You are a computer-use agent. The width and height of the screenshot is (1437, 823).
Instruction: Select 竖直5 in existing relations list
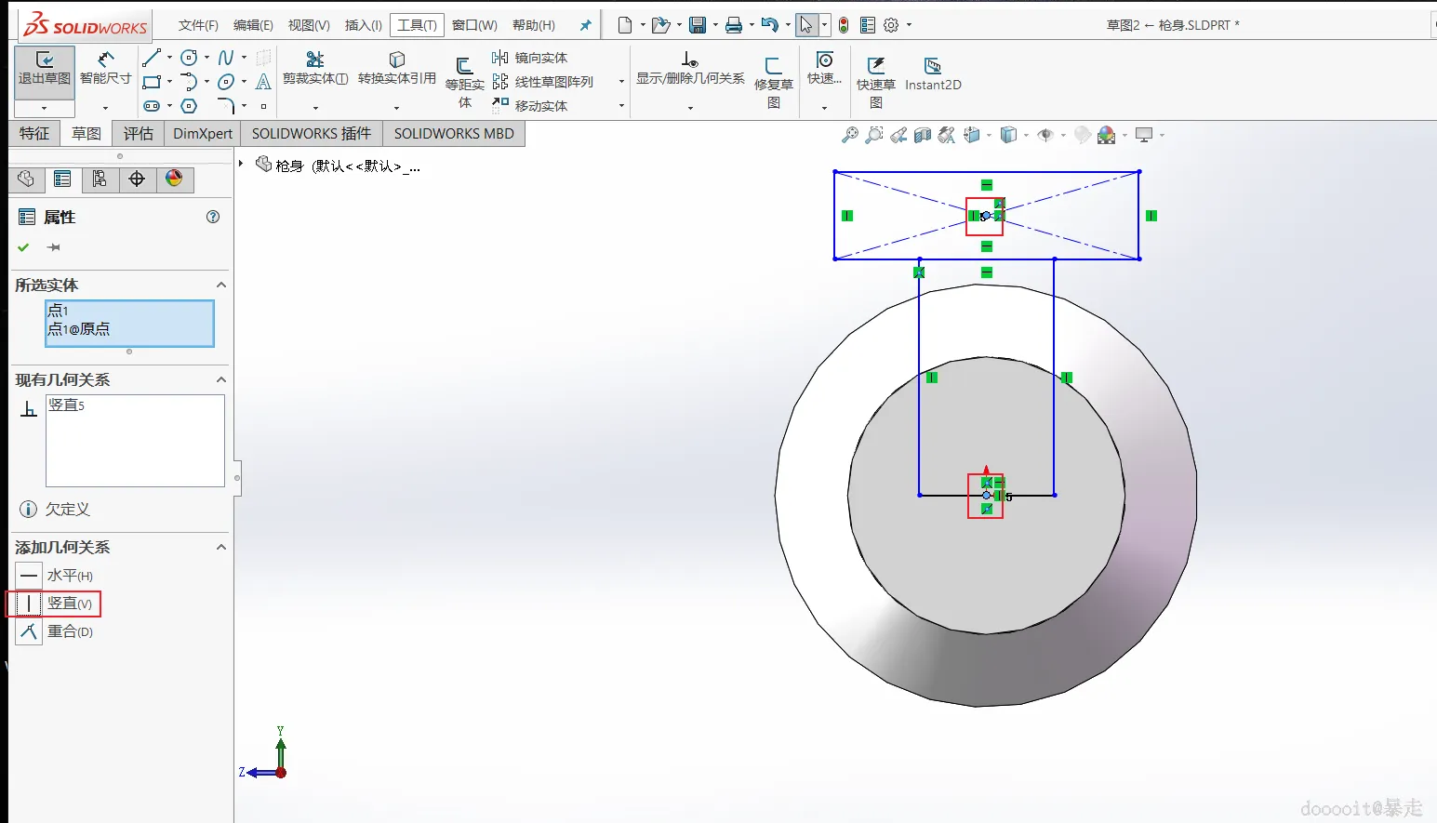67,405
